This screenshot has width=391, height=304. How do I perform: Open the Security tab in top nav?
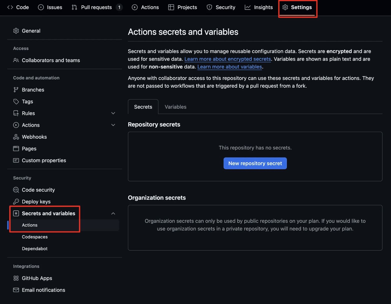click(221, 7)
